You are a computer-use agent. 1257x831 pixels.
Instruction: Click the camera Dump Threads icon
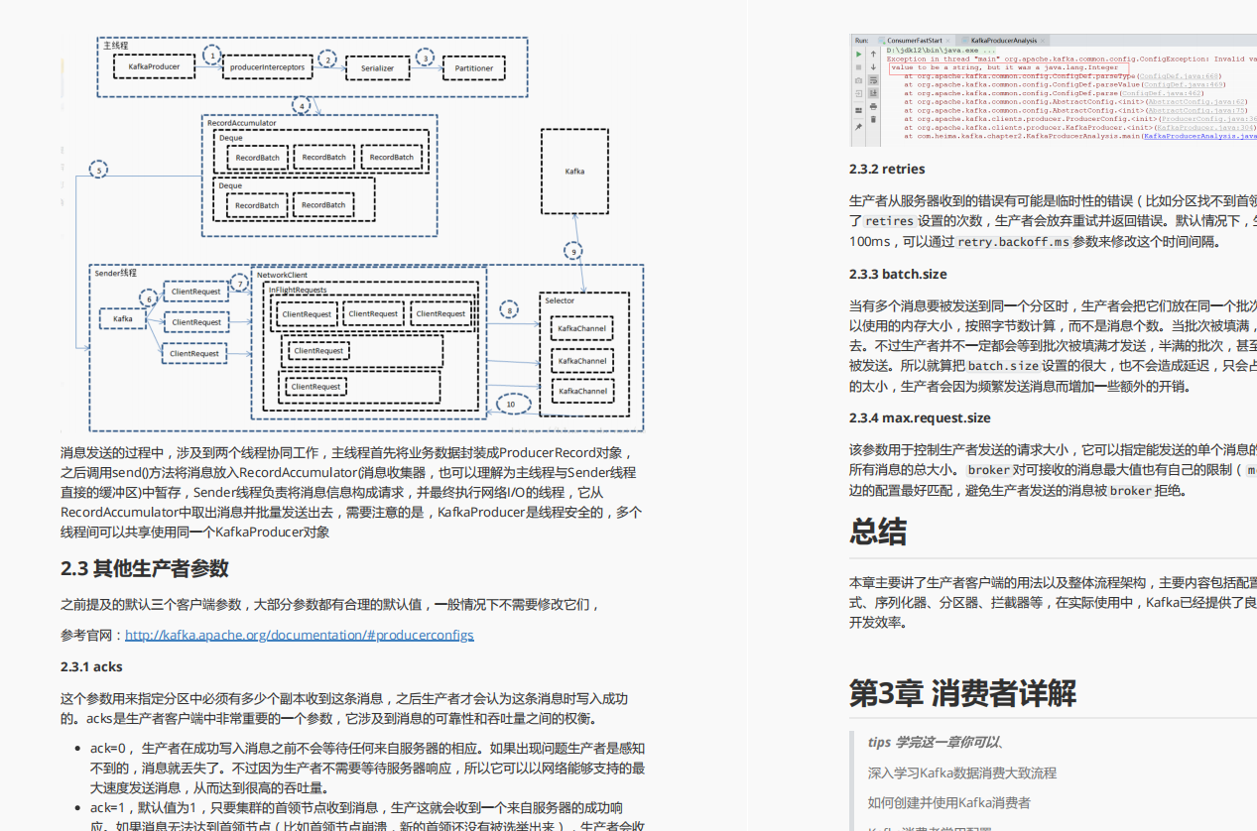tap(858, 80)
